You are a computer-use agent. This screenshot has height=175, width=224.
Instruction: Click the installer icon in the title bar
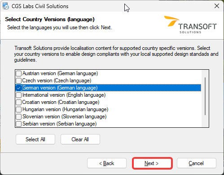[x=5, y=6]
